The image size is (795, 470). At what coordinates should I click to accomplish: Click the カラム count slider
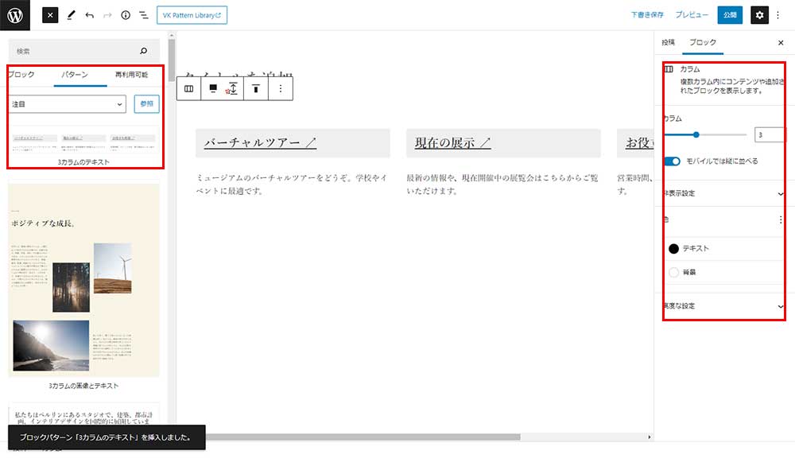pyautogui.click(x=704, y=135)
